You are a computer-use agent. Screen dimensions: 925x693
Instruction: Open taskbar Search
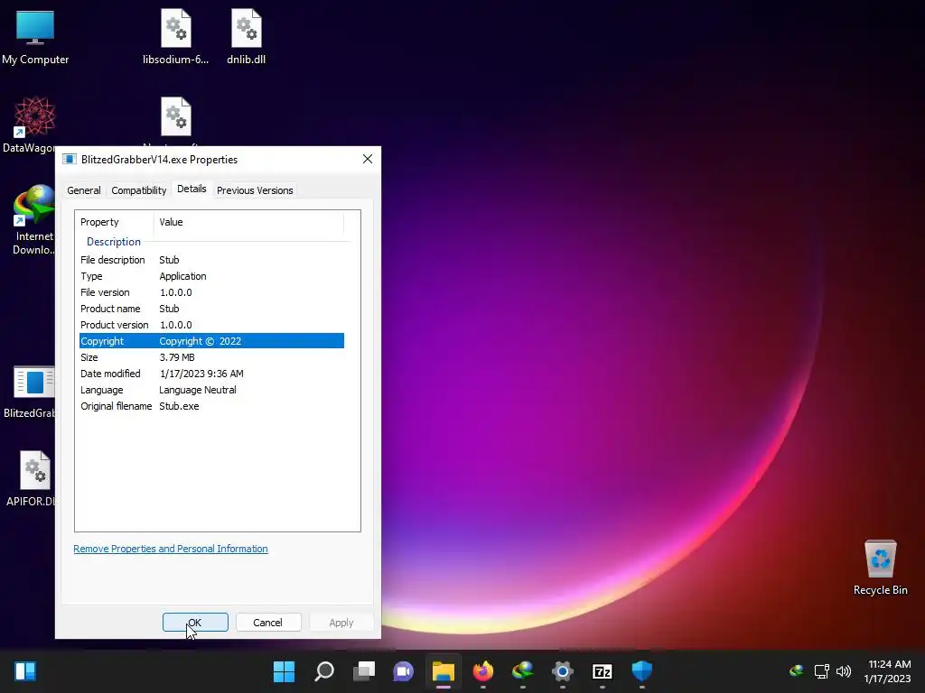pos(324,671)
